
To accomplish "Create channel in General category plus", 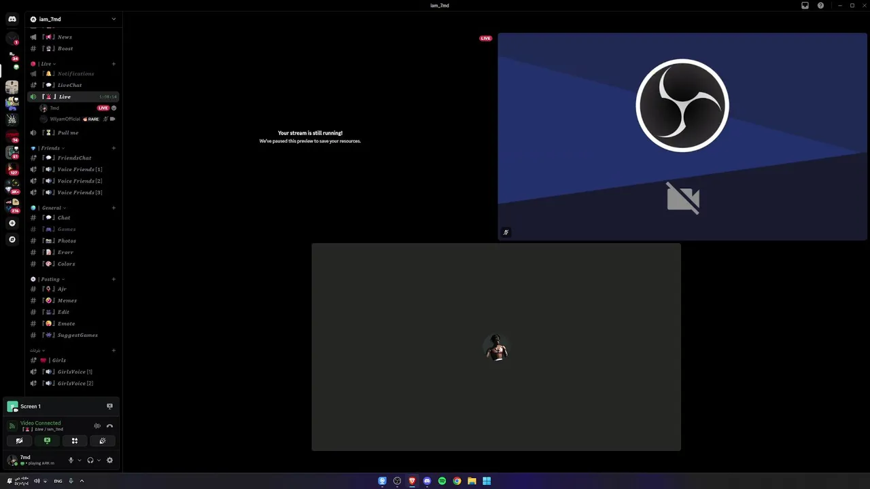I will 114,208.
